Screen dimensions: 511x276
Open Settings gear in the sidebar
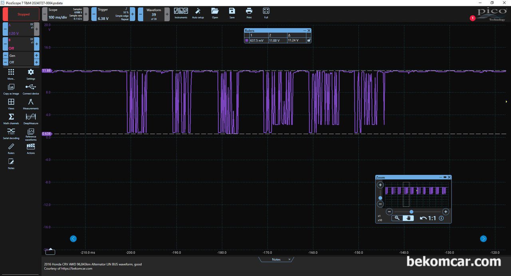[x=31, y=74]
